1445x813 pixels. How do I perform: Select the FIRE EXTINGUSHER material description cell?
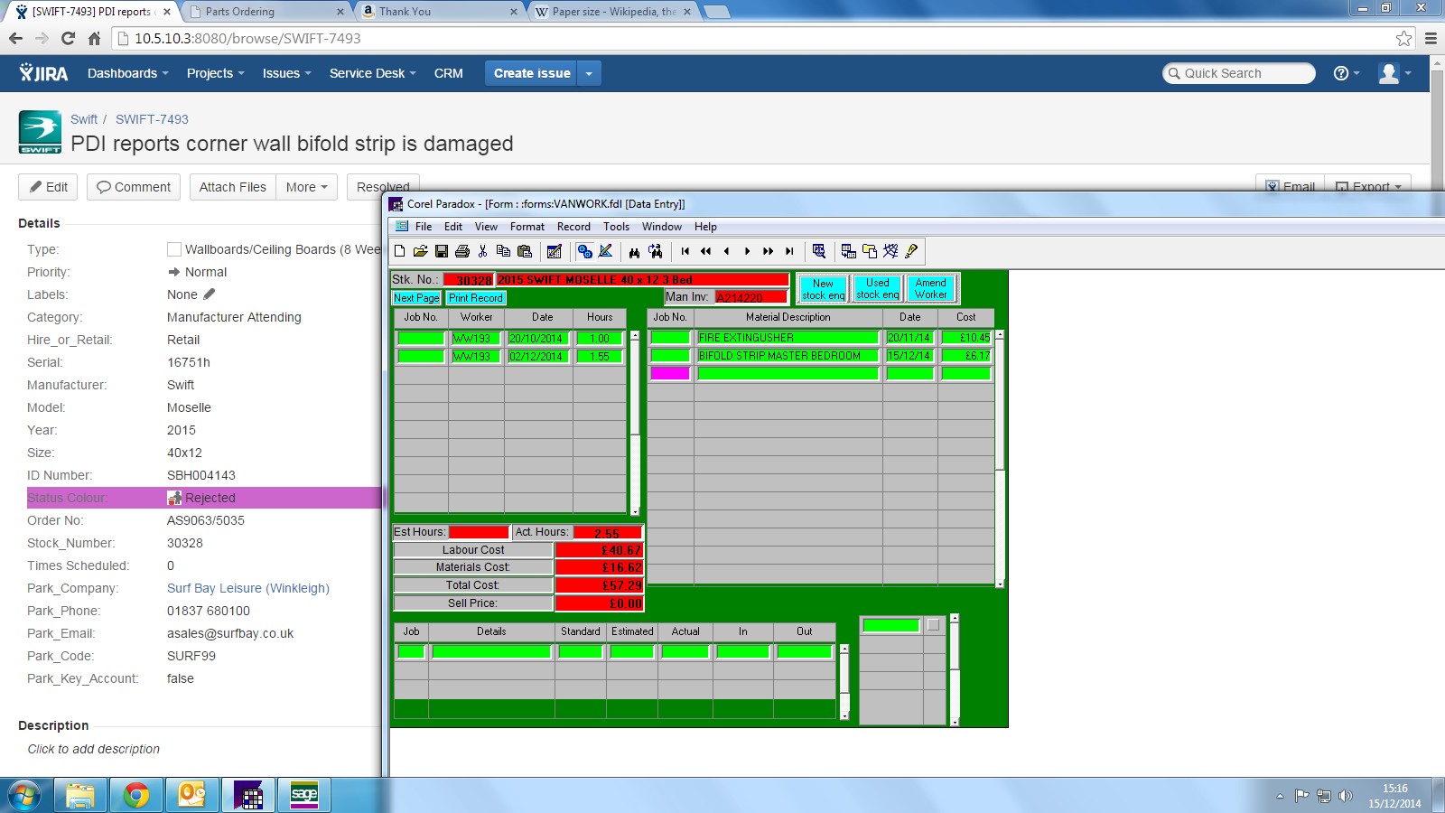tap(788, 338)
